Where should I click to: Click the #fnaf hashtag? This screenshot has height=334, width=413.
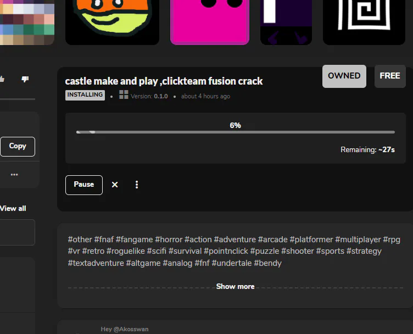[104, 240]
